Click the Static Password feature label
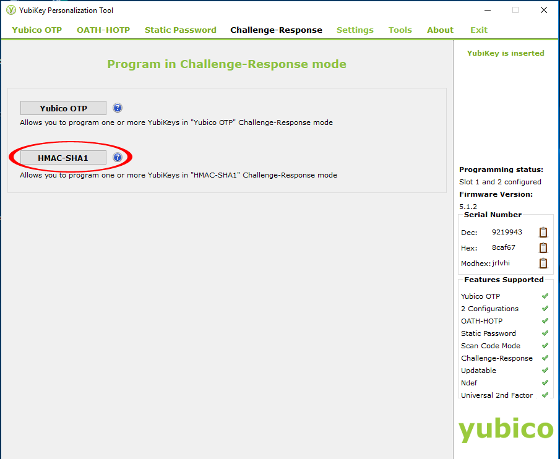The width and height of the screenshot is (560, 459). pos(488,333)
